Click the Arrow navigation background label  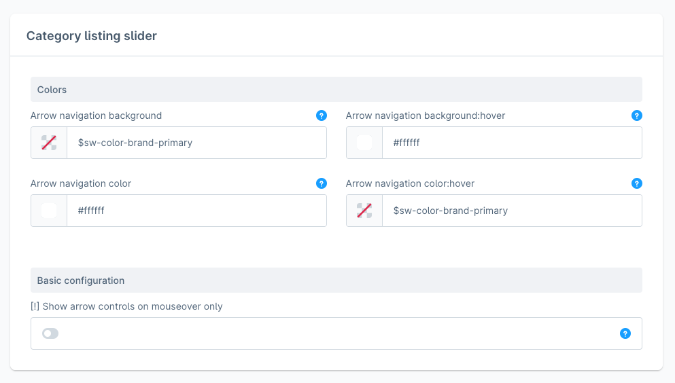(96, 115)
